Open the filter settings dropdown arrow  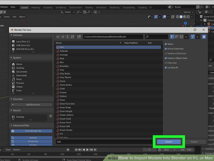tap(197, 37)
